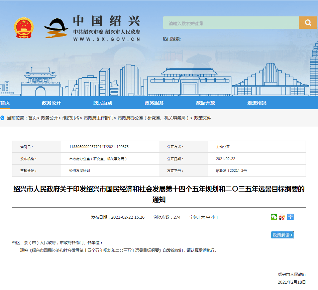This screenshot has width=318, height=290.
Task: Click the 浏览次数：274 view count
Action: click(167, 217)
